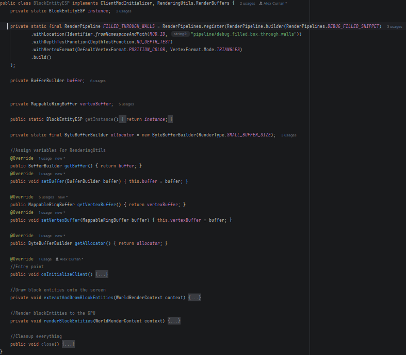Show the 6 usages of buffer field
The height and width of the screenshot is (355, 406).
click(x=98, y=81)
